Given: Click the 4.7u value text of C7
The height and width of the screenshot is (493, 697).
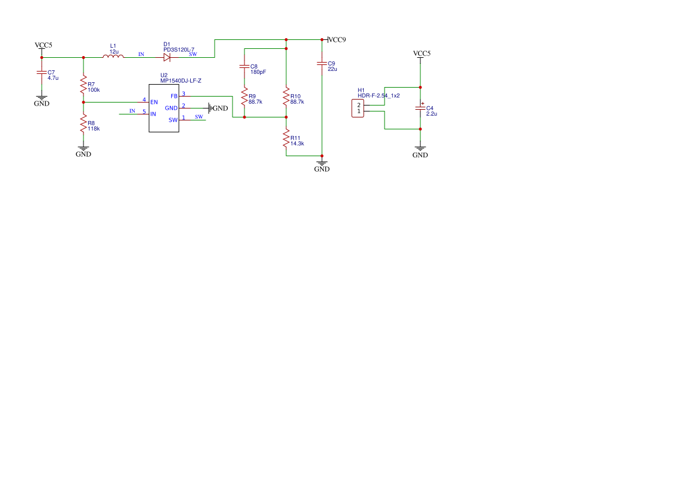Looking at the screenshot, I should point(53,78).
